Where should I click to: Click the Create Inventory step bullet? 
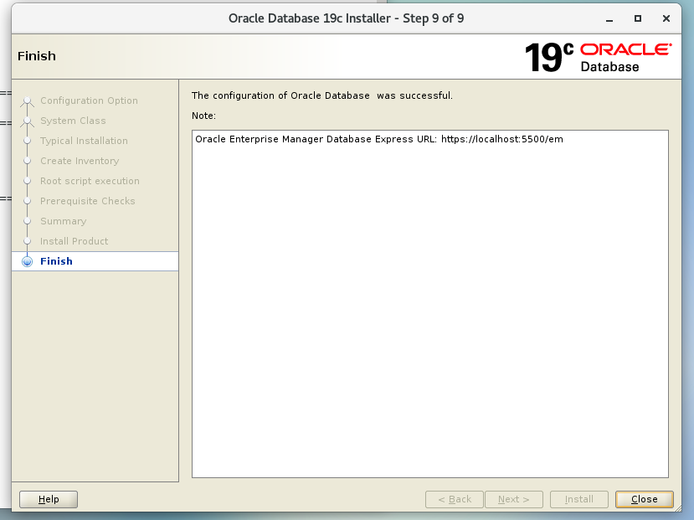27,161
